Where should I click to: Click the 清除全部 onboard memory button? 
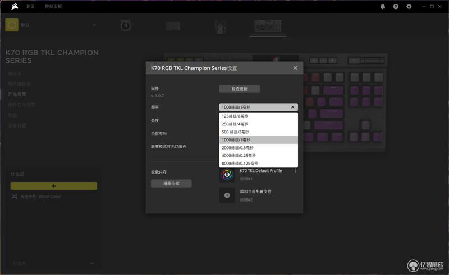[x=171, y=184]
